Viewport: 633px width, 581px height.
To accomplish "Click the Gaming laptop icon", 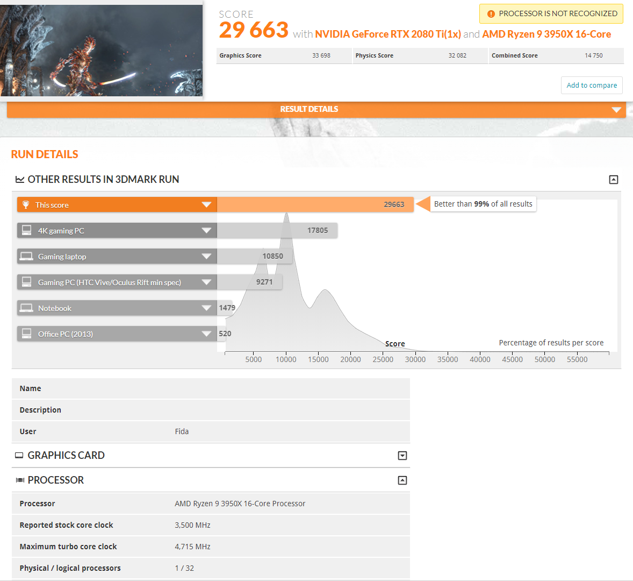I will [26, 256].
